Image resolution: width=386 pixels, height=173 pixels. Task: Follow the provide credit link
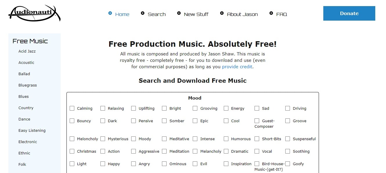237,67
